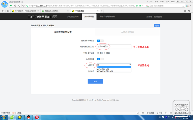Click the blue 返回 button
The image size is (193, 120).
pos(157,25)
